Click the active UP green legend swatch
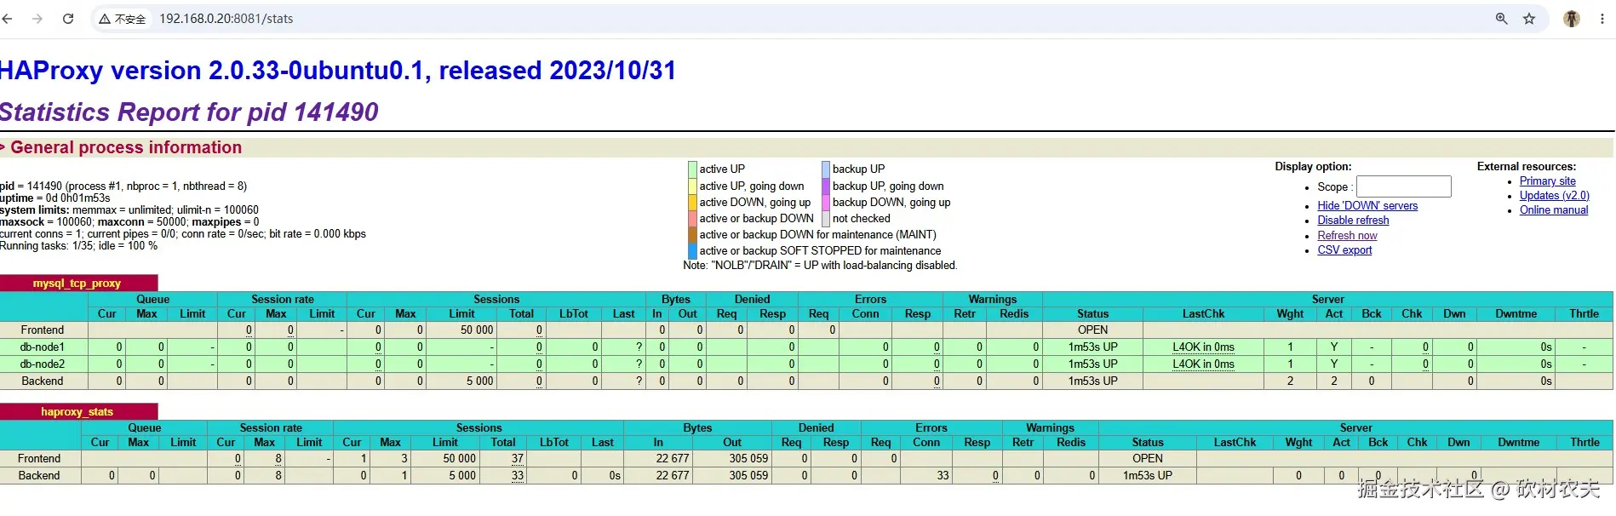 (692, 169)
